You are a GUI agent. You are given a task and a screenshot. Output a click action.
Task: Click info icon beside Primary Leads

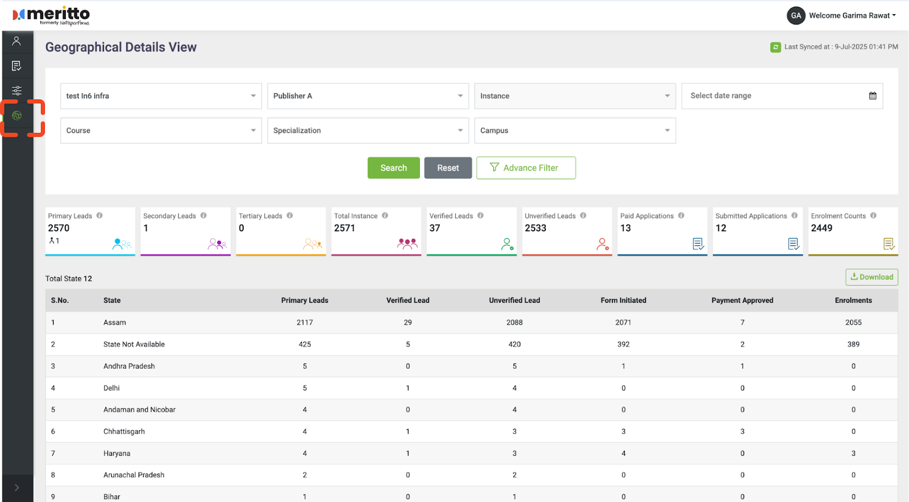tap(99, 216)
